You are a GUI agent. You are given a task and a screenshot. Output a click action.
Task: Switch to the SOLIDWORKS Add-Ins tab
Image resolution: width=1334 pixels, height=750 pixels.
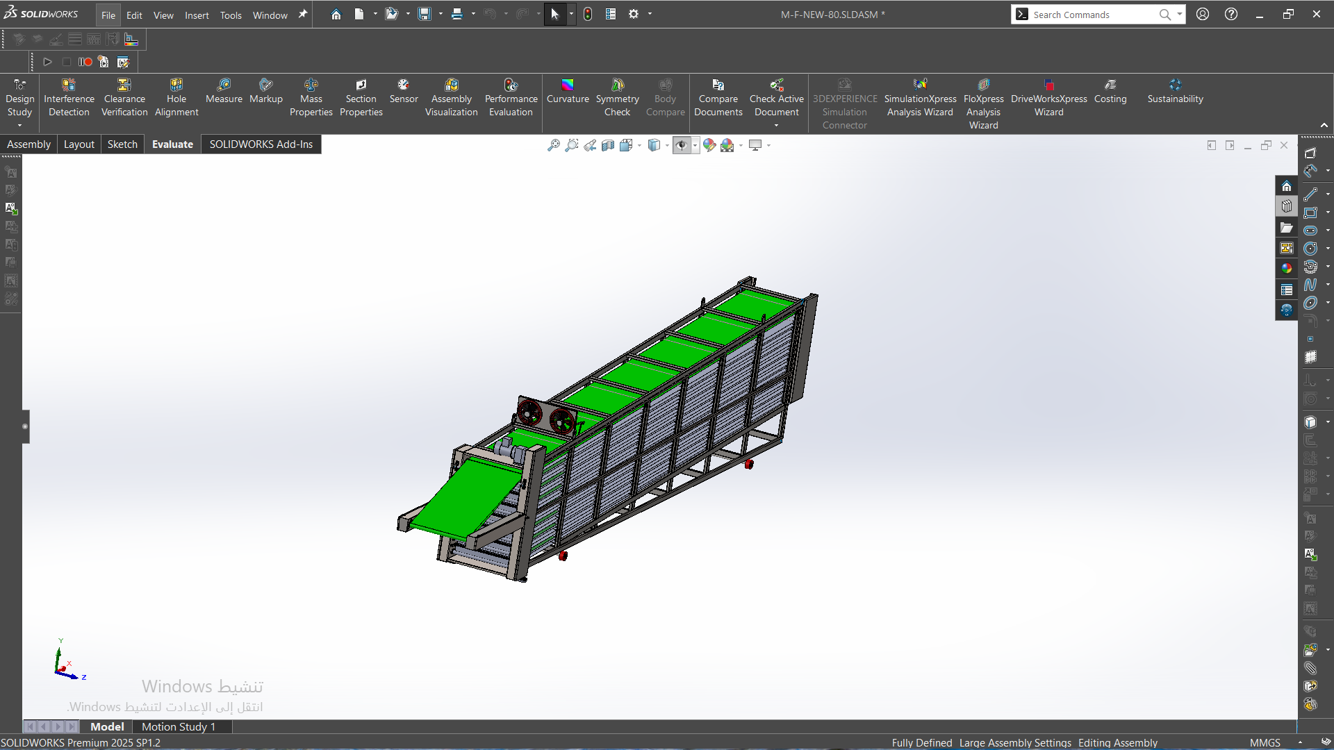(x=261, y=144)
